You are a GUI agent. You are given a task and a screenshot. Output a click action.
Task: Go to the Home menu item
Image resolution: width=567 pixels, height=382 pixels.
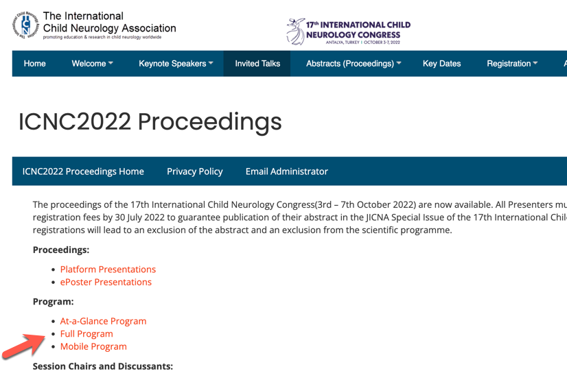[35, 64]
